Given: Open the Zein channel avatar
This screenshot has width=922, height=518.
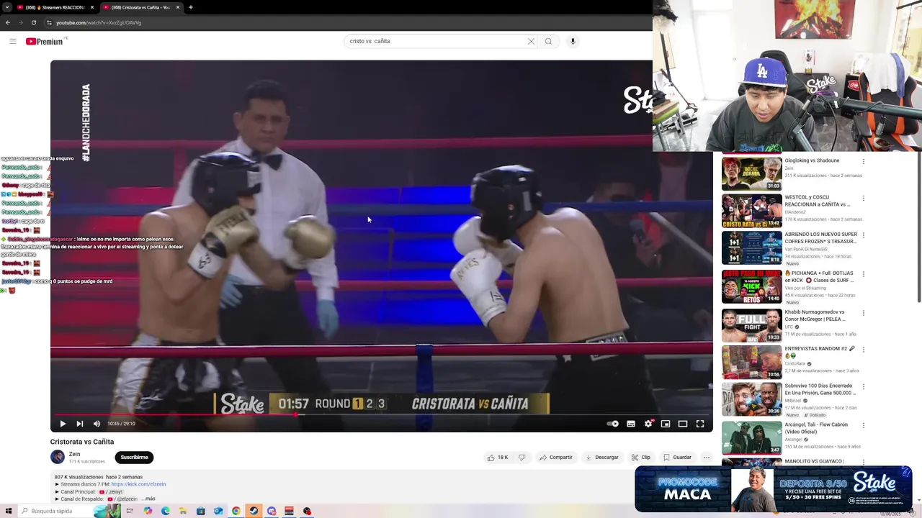Looking at the screenshot, I should [x=58, y=457].
